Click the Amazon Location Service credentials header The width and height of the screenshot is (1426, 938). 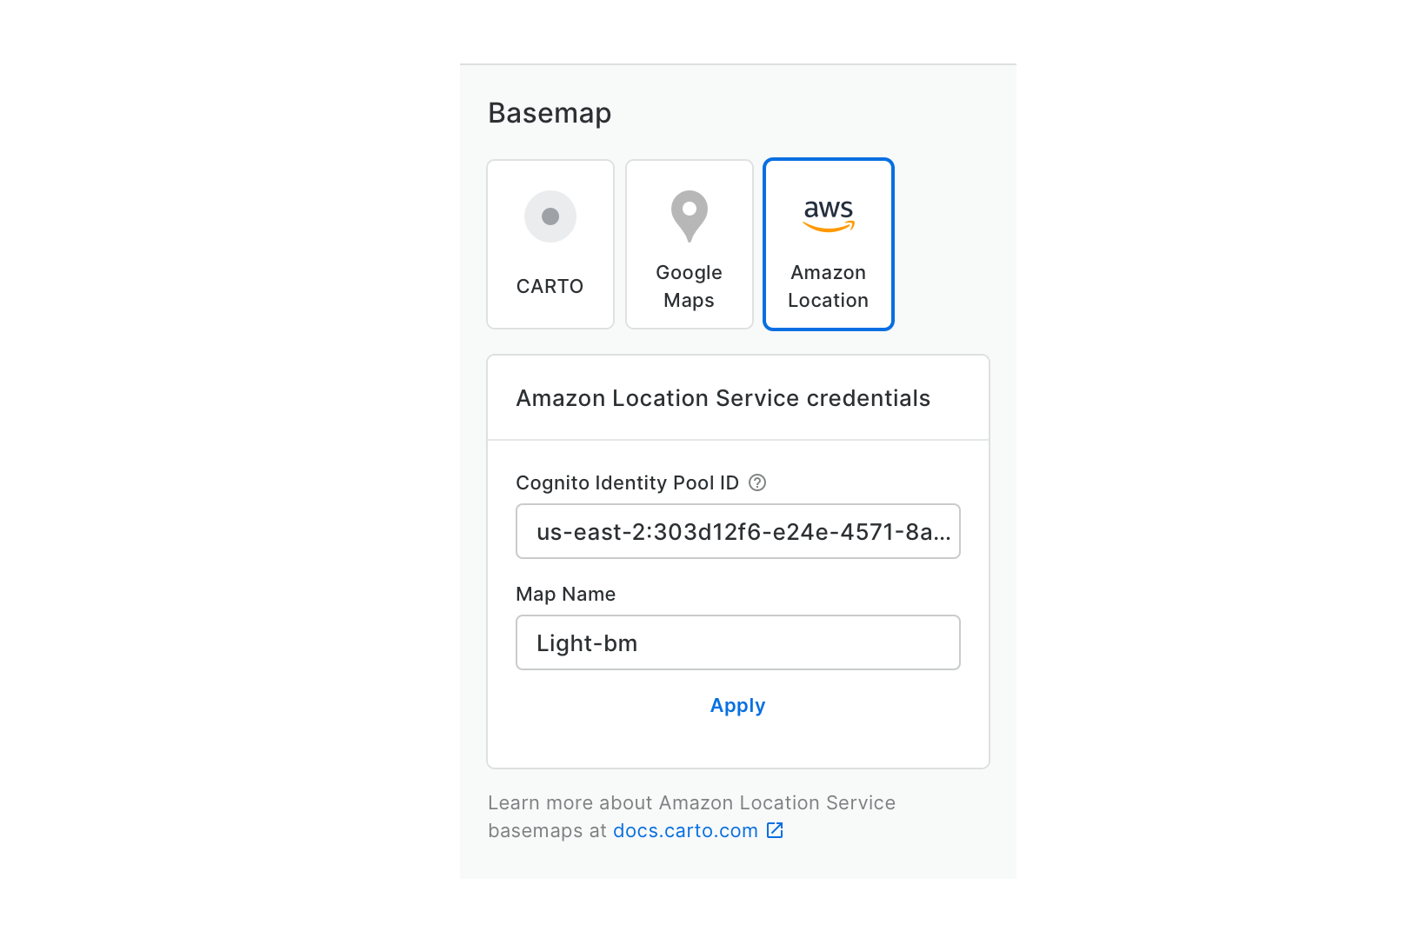tap(723, 398)
